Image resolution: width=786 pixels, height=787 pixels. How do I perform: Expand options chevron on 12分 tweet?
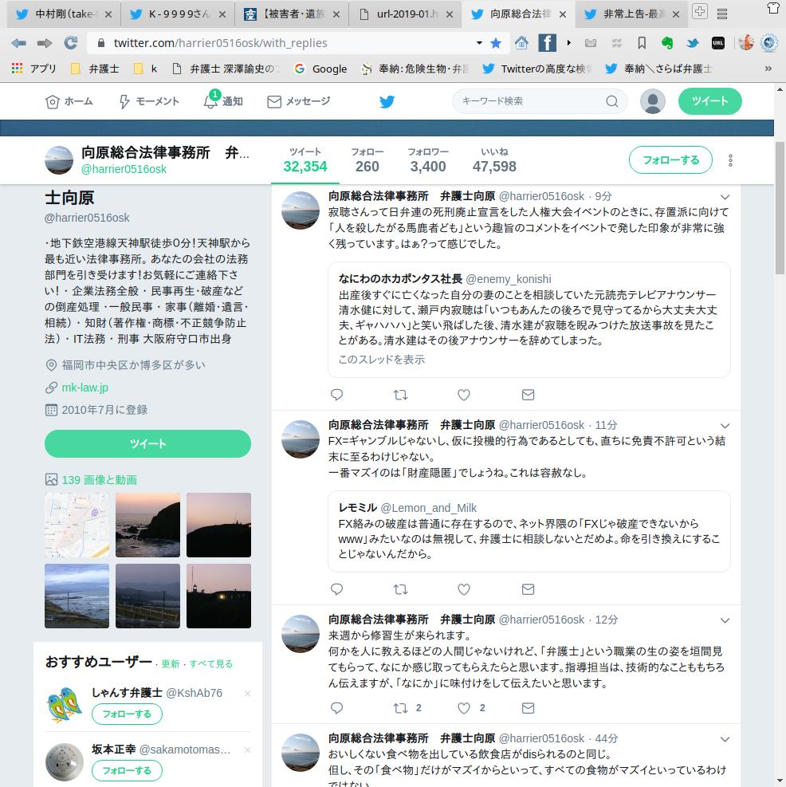coord(725,620)
